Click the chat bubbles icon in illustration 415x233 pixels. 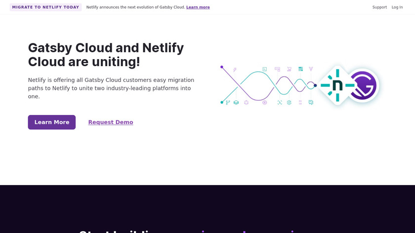(x=311, y=102)
